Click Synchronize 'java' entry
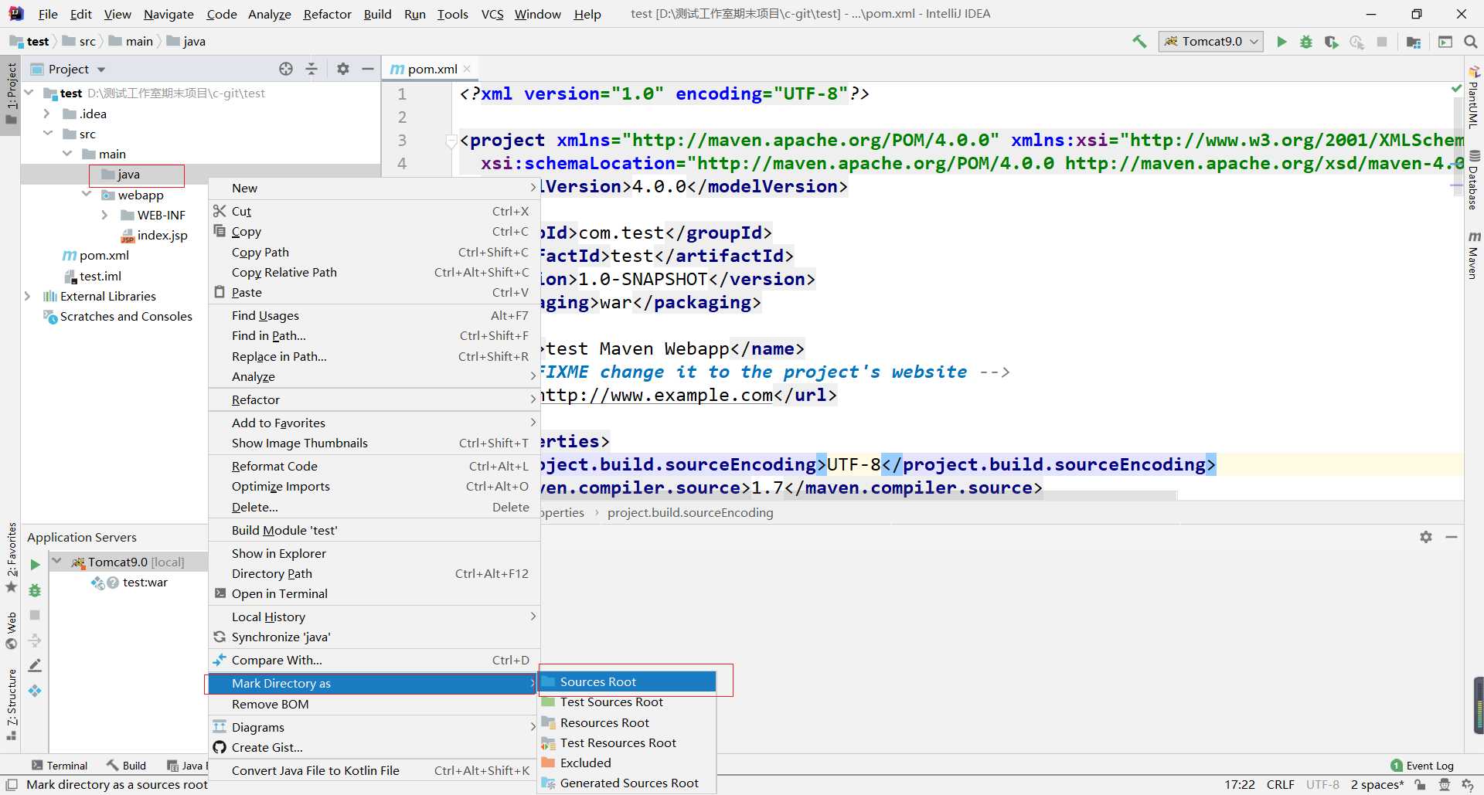The image size is (1484, 795). (x=374, y=637)
